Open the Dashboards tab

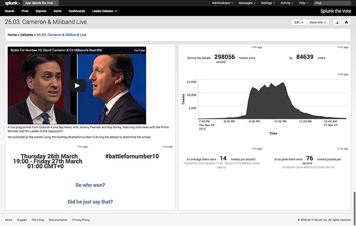[77, 11]
